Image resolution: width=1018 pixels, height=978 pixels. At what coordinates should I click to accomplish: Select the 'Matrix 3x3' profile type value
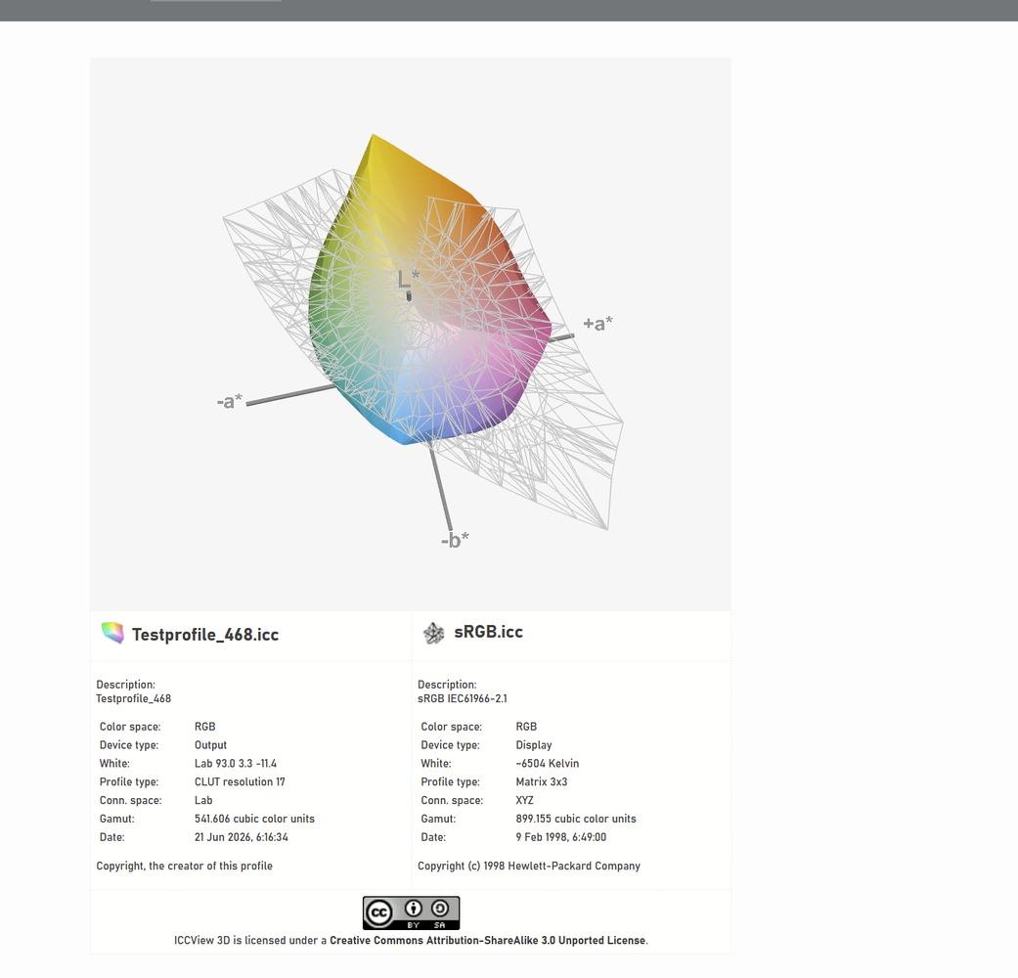click(542, 781)
